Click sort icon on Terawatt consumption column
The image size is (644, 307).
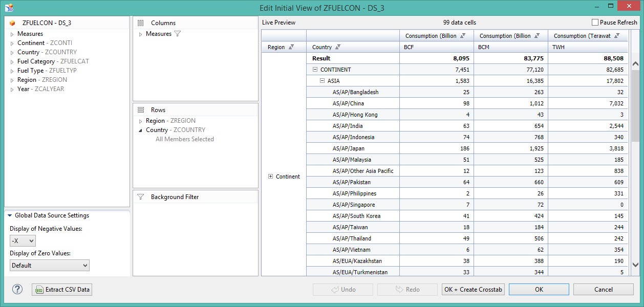point(617,36)
